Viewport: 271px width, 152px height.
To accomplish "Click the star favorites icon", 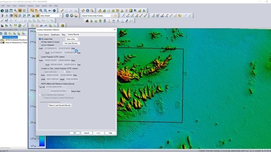I will (x=116, y=16).
